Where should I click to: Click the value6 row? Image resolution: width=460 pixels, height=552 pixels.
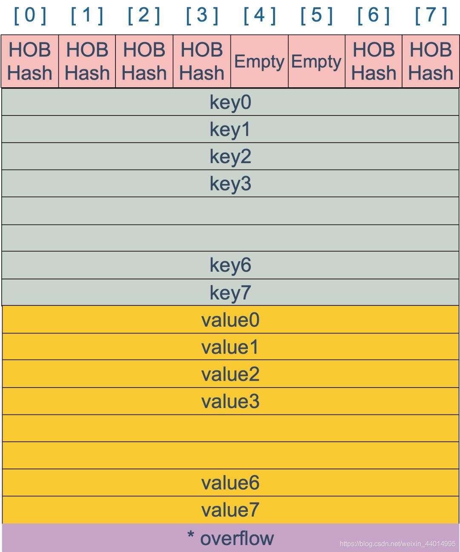point(230,483)
